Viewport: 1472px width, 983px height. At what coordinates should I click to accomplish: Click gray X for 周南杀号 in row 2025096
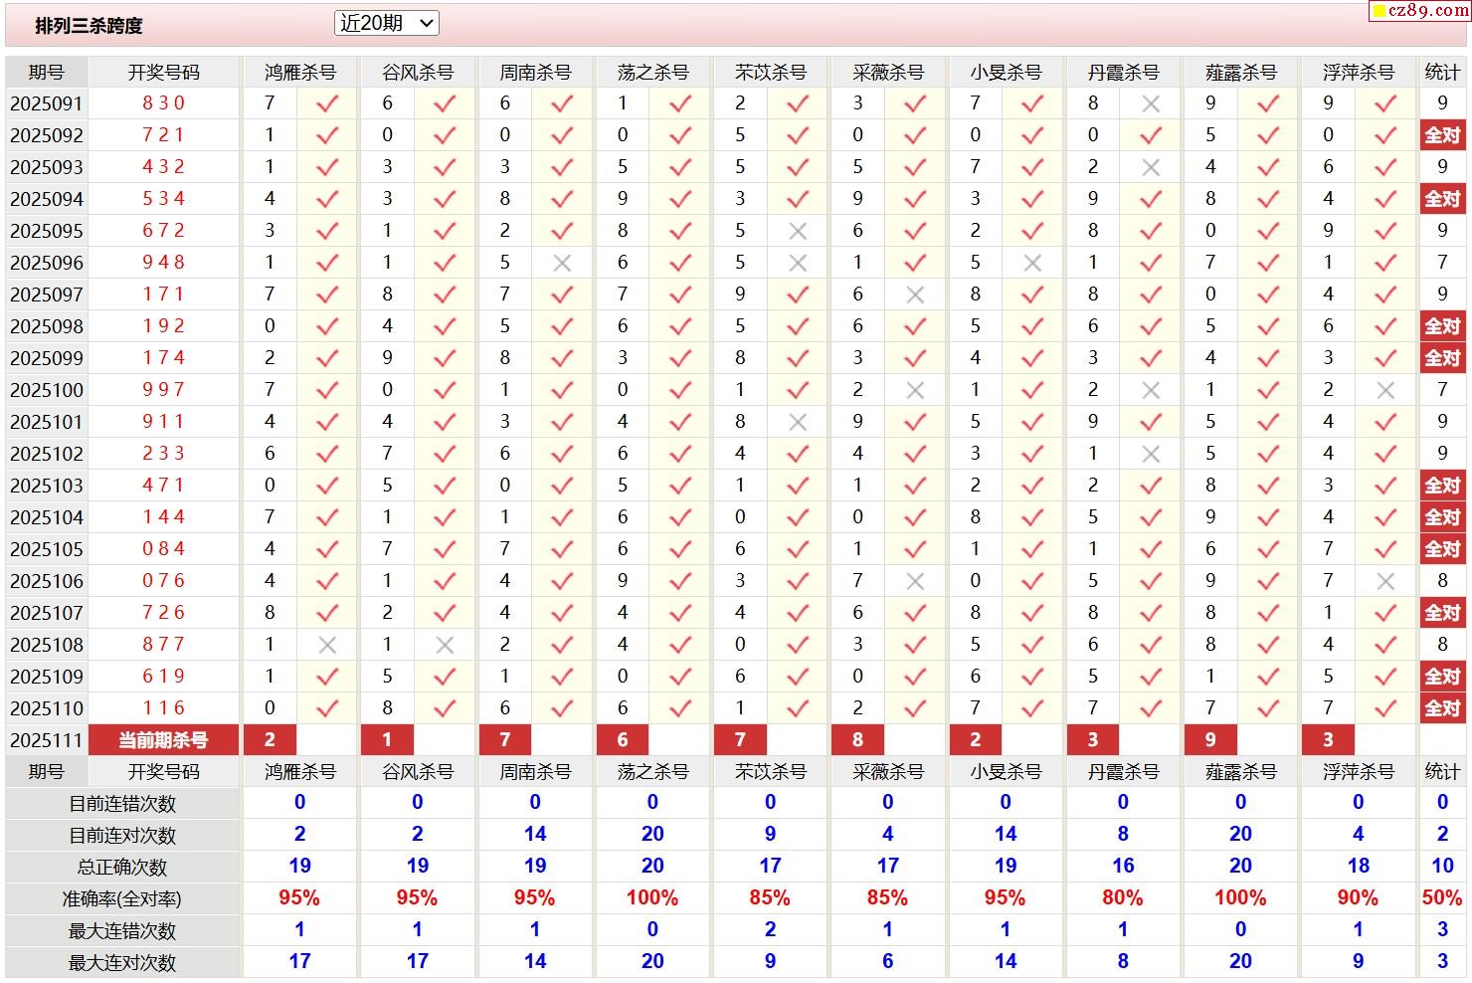[x=562, y=263]
